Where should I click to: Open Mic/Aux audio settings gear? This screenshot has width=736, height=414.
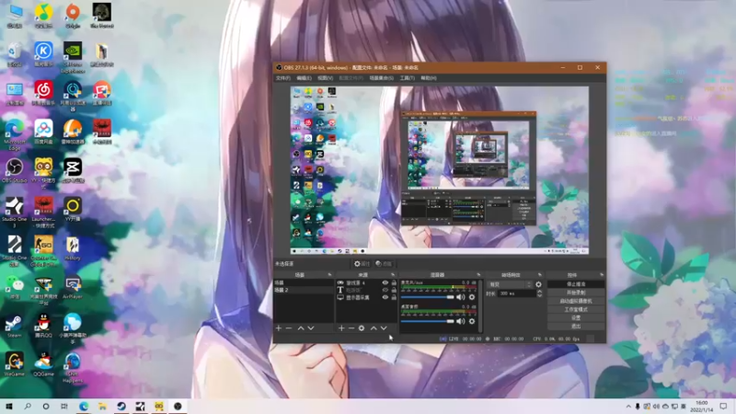point(472,297)
